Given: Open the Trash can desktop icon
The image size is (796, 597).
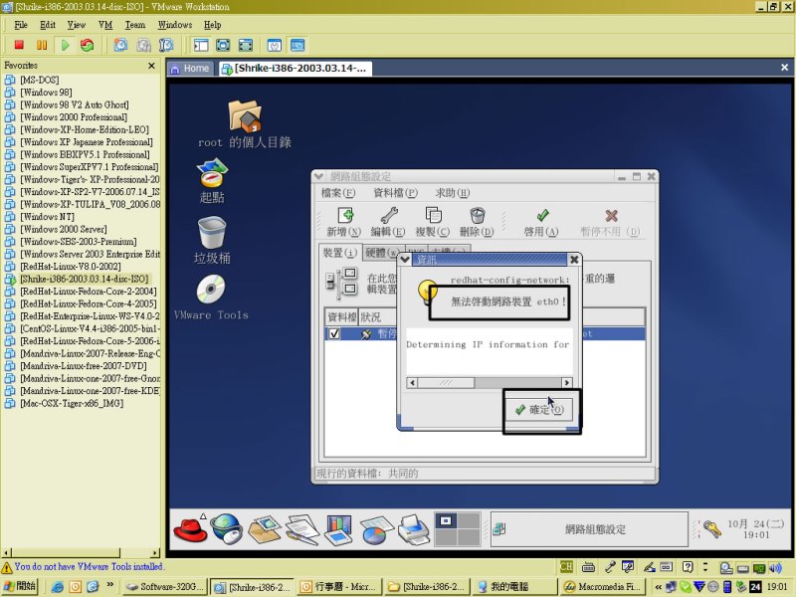Looking at the screenshot, I should coord(212,233).
